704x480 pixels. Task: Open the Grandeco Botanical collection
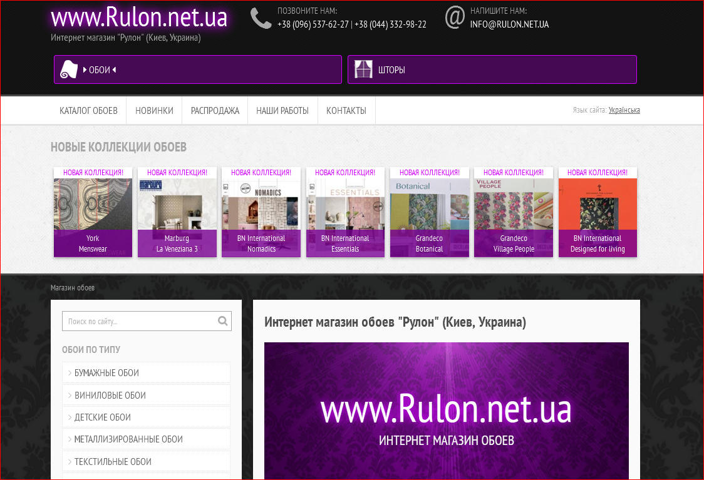click(x=429, y=212)
